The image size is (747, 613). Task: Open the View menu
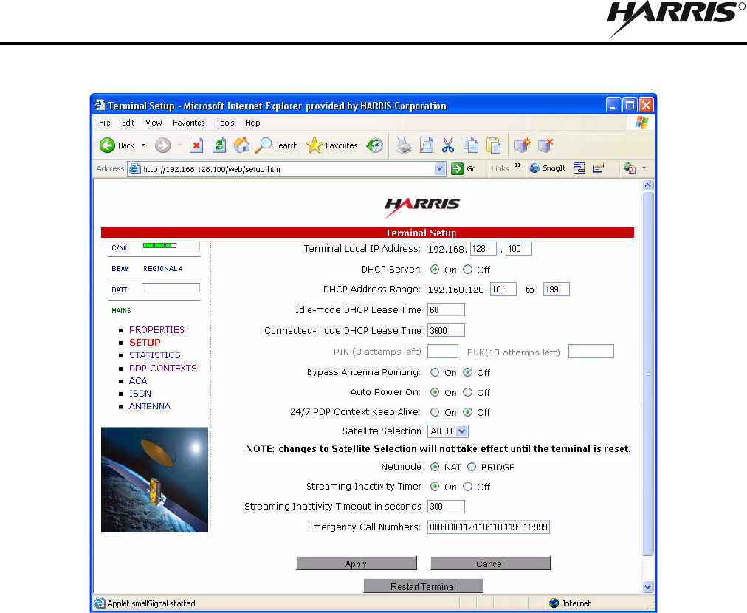pyautogui.click(x=154, y=123)
